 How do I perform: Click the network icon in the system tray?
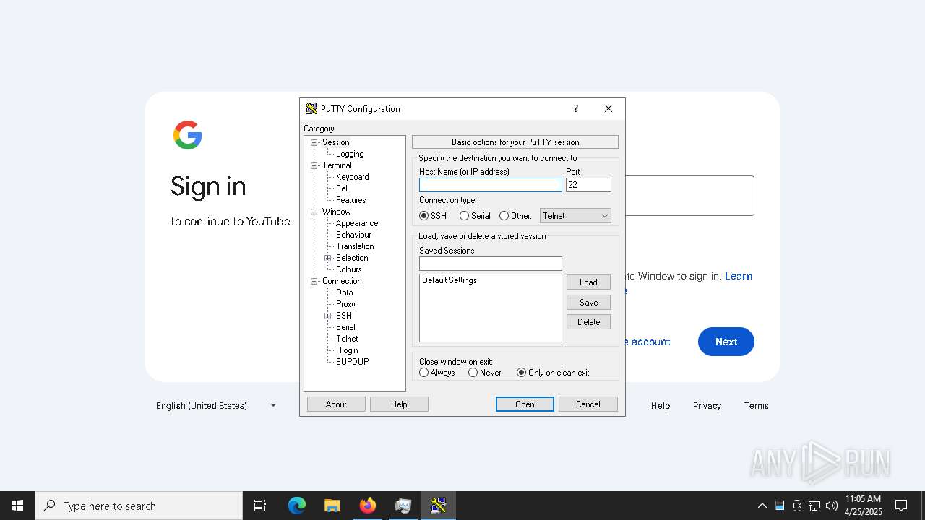(x=814, y=506)
